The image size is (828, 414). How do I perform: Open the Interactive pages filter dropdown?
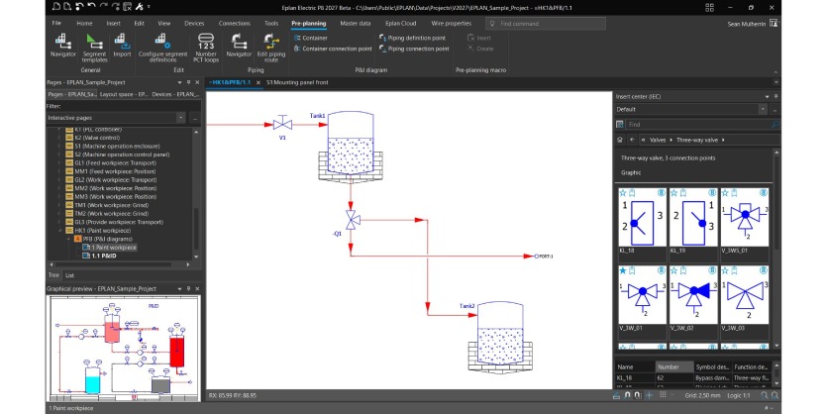click(181, 118)
